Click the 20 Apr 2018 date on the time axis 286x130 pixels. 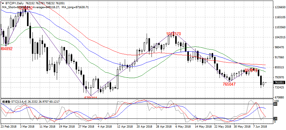[145, 126]
